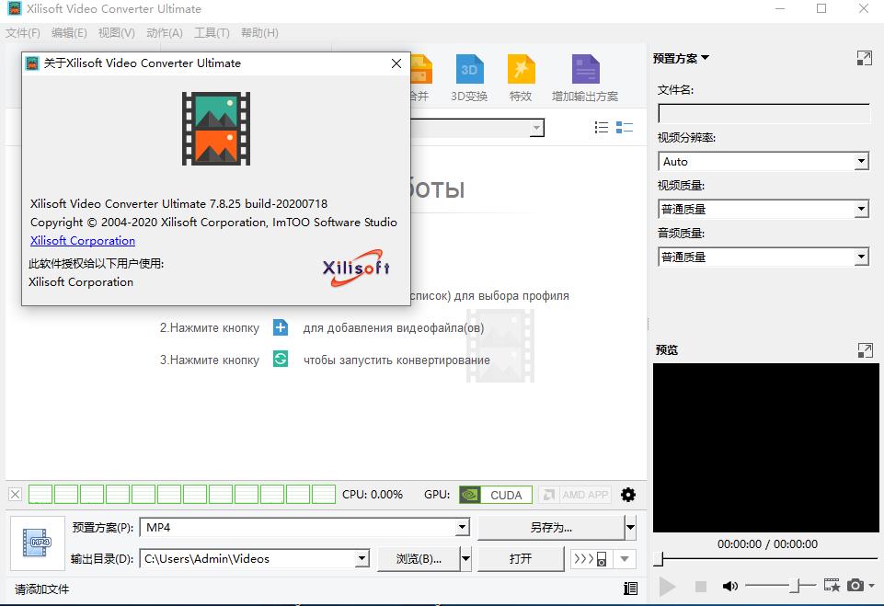
Task: Open the 输出目录 path dropdown
Action: click(362, 559)
